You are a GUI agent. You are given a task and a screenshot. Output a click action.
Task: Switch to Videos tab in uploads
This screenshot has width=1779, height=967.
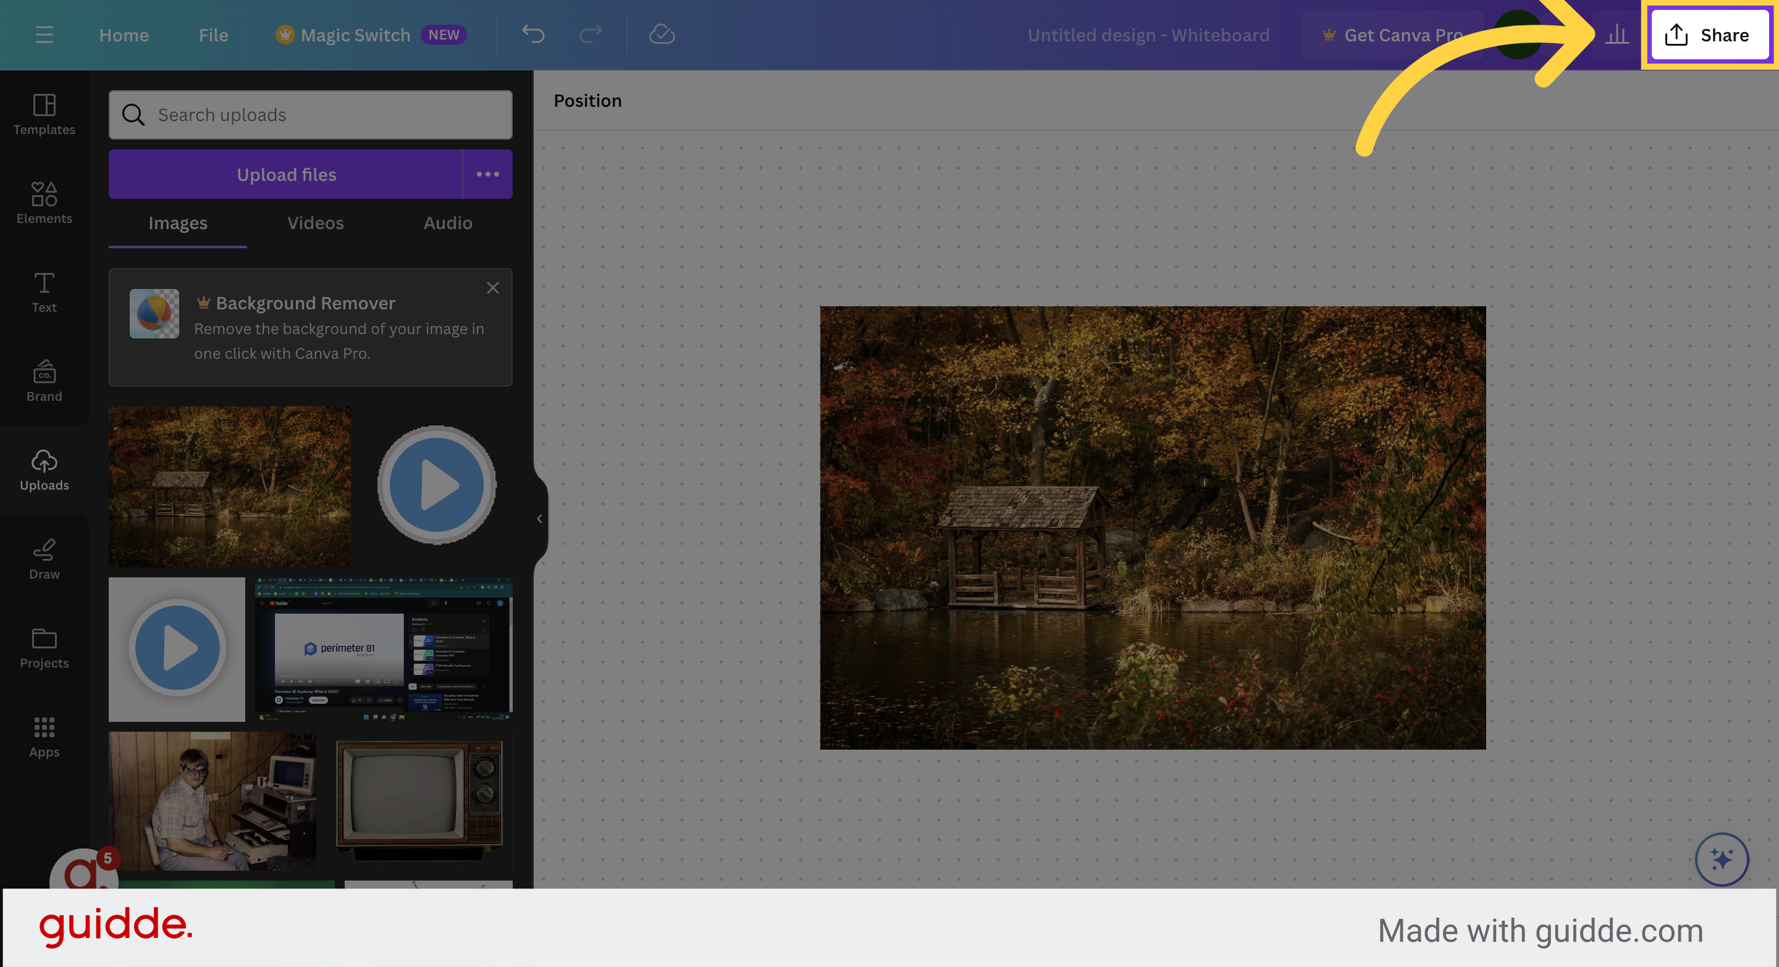[314, 222]
